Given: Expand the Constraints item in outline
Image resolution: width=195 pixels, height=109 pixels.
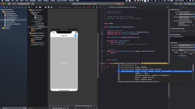Looking at the screenshot, I should (x=34, y=19).
